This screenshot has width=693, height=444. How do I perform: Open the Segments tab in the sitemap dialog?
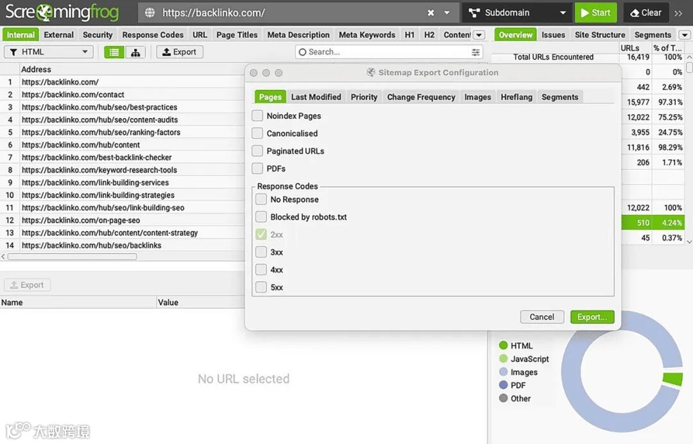(560, 97)
